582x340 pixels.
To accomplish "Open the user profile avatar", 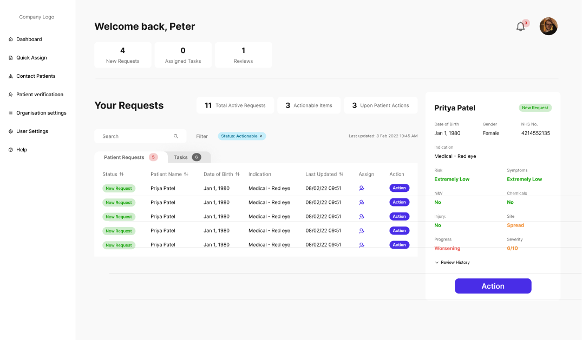I will point(548,26).
